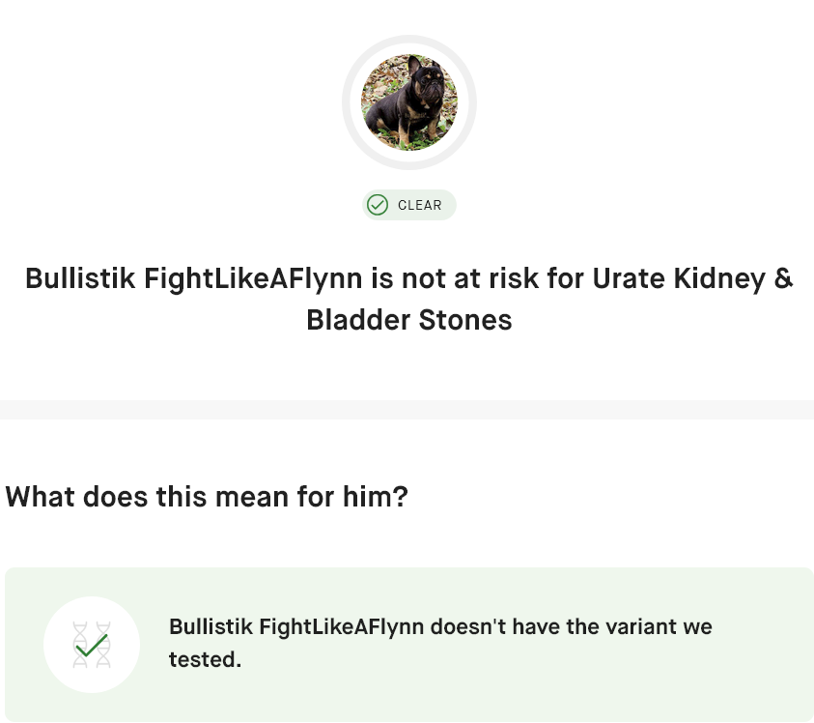Click the DNA helix checkmark icon
The image size is (814, 723).
click(92, 645)
